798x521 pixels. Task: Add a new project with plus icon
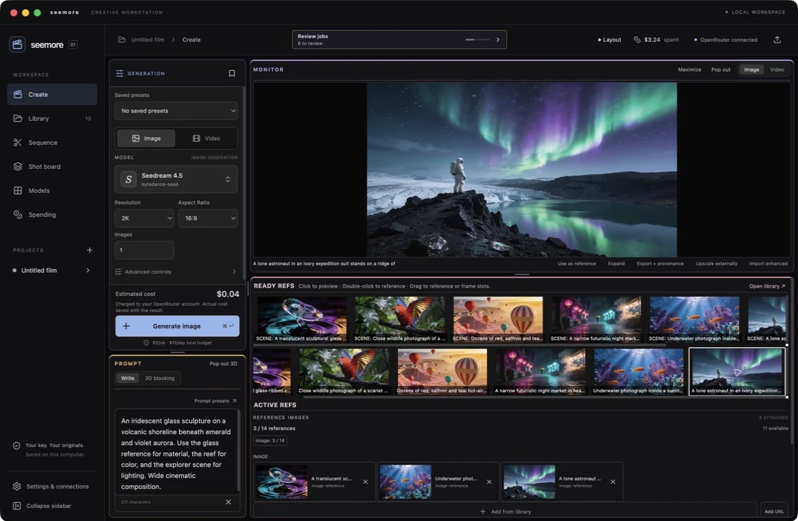click(90, 250)
